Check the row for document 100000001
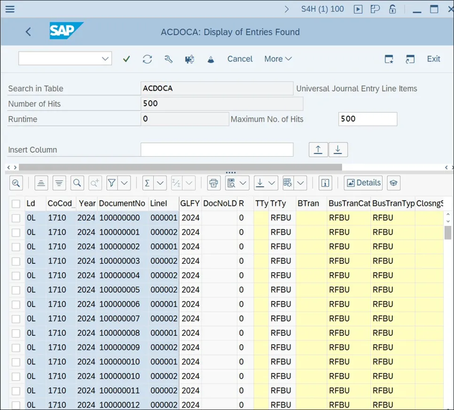The width and height of the screenshot is (454, 410). 16,232
